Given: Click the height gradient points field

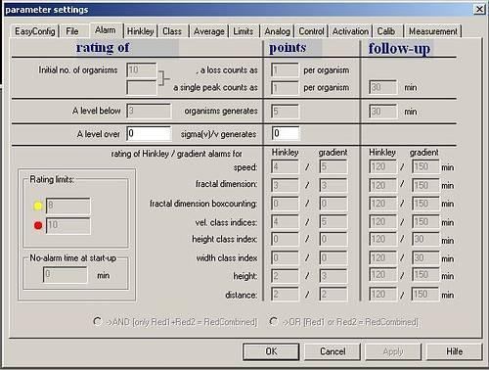Looking at the screenshot, I should (x=333, y=276).
